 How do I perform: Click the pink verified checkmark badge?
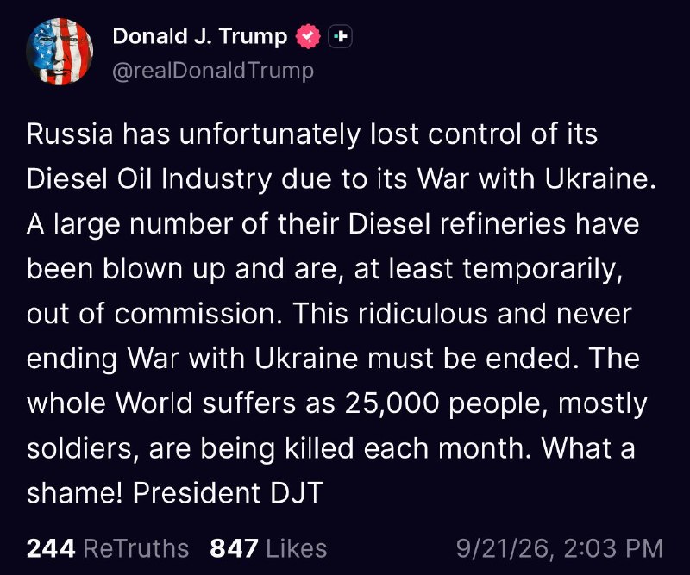[308, 36]
